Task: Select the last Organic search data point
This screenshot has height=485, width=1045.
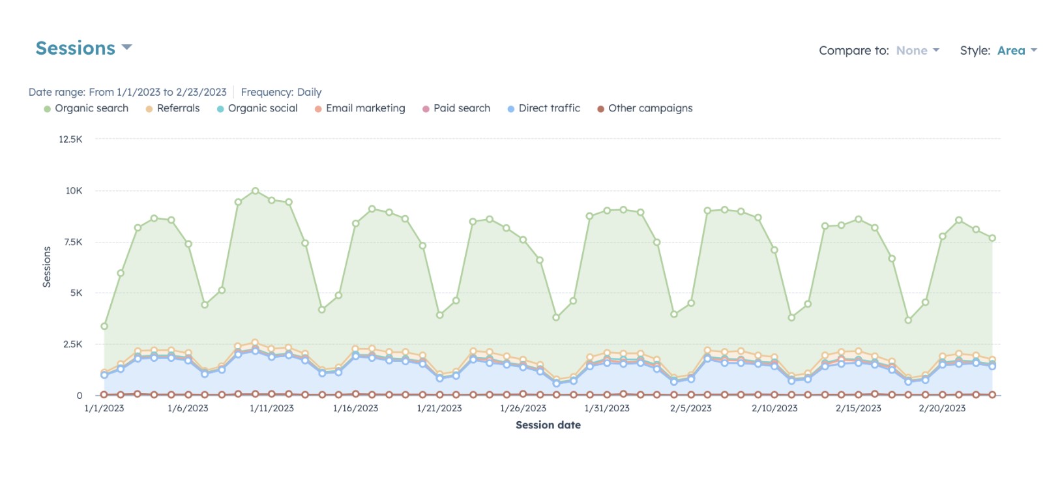Action: [x=992, y=239]
